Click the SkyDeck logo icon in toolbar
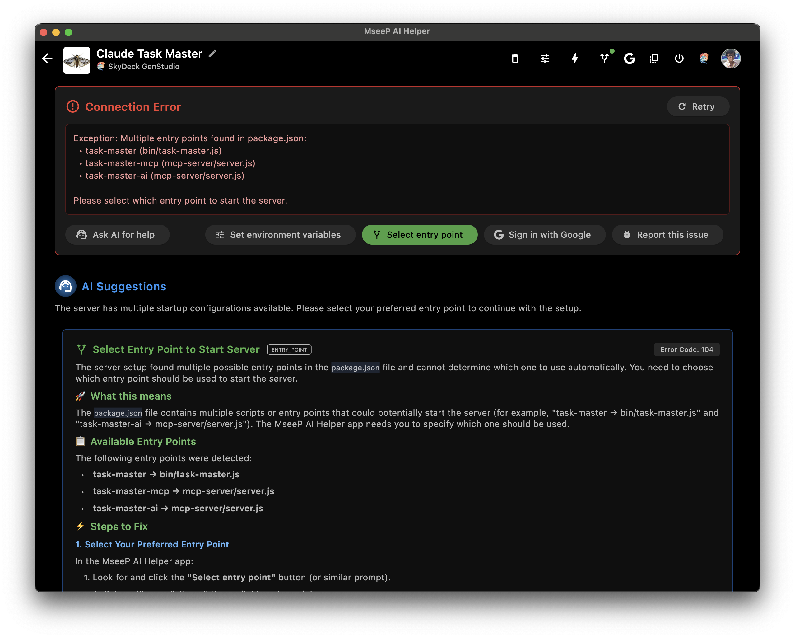795x638 pixels. 704,59
